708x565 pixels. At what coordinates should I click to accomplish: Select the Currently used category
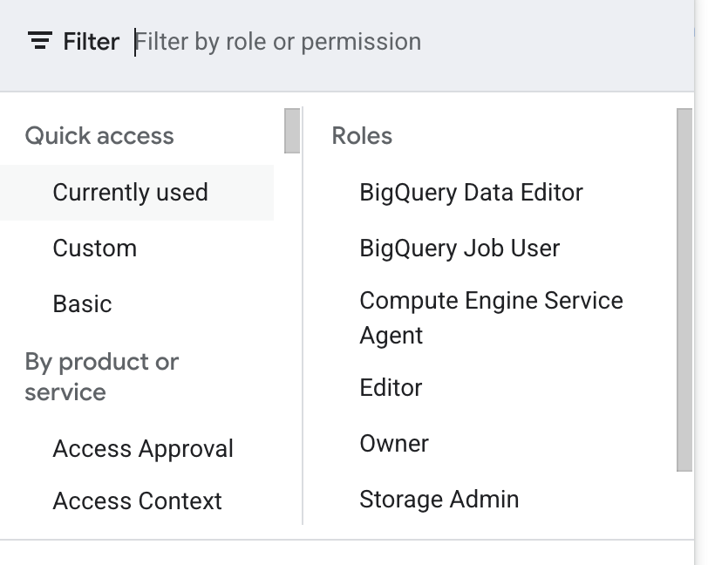pos(131,193)
